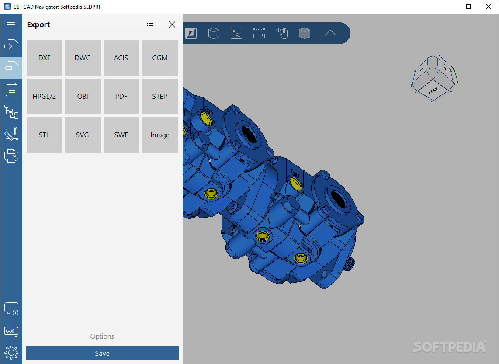The height and width of the screenshot is (364, 499).
Task: Select the snap selection toolbar icon
Action: point(236,33)
